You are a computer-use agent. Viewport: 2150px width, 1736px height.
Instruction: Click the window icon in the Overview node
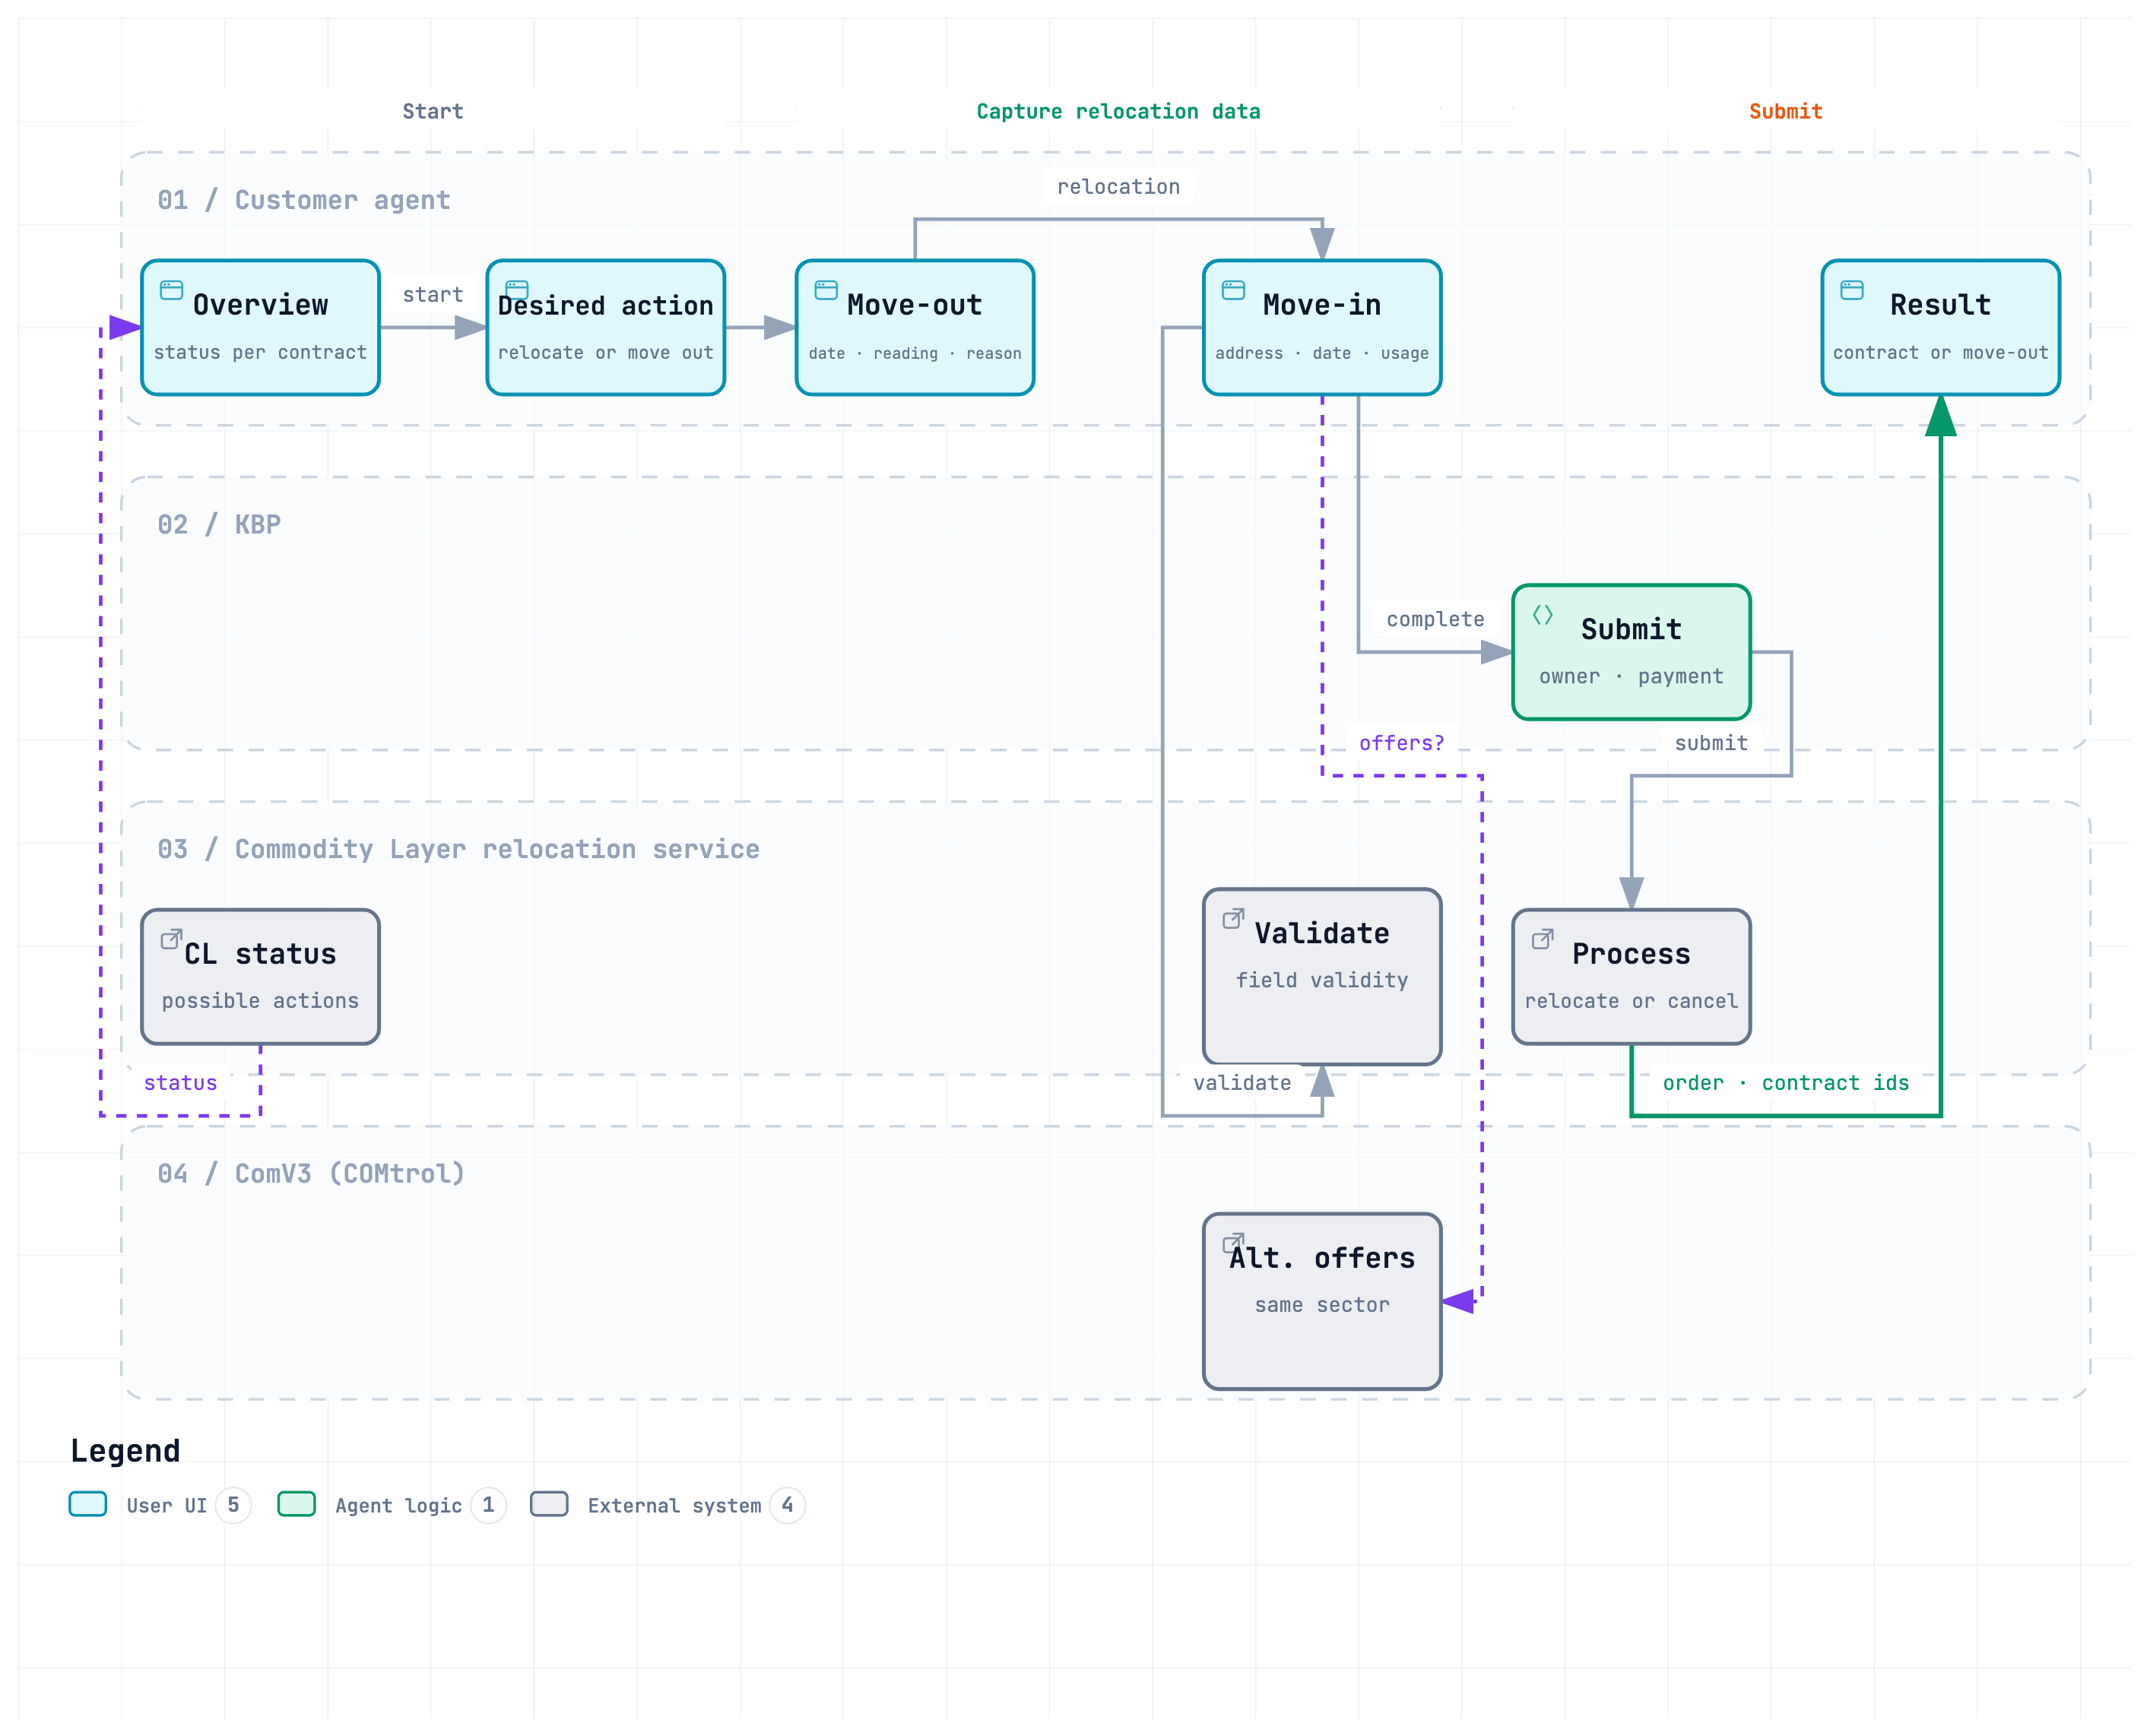click(x=172, y=290)
